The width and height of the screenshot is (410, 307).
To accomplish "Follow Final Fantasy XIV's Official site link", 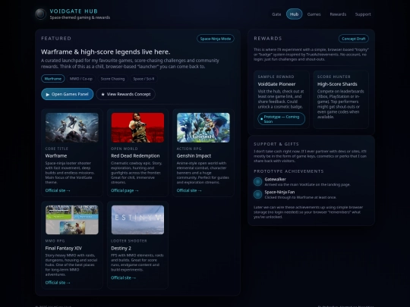I will [x=58, y=283].
